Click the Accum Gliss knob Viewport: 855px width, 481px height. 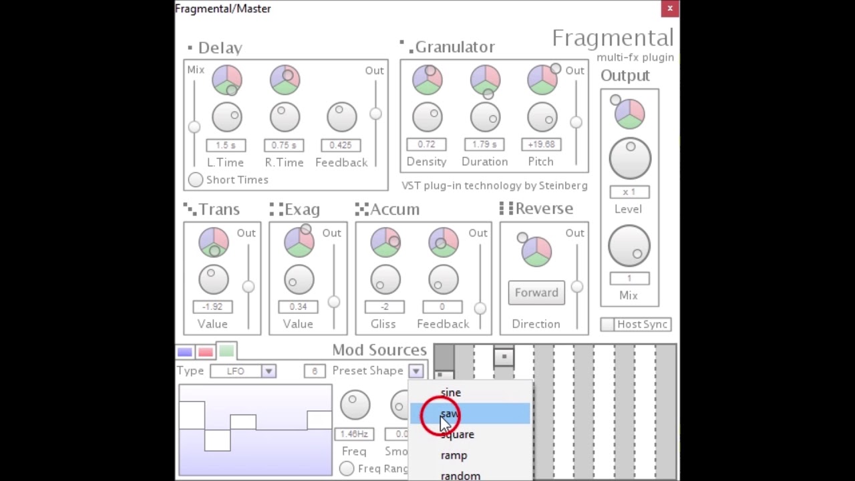[x=385, y=279]
